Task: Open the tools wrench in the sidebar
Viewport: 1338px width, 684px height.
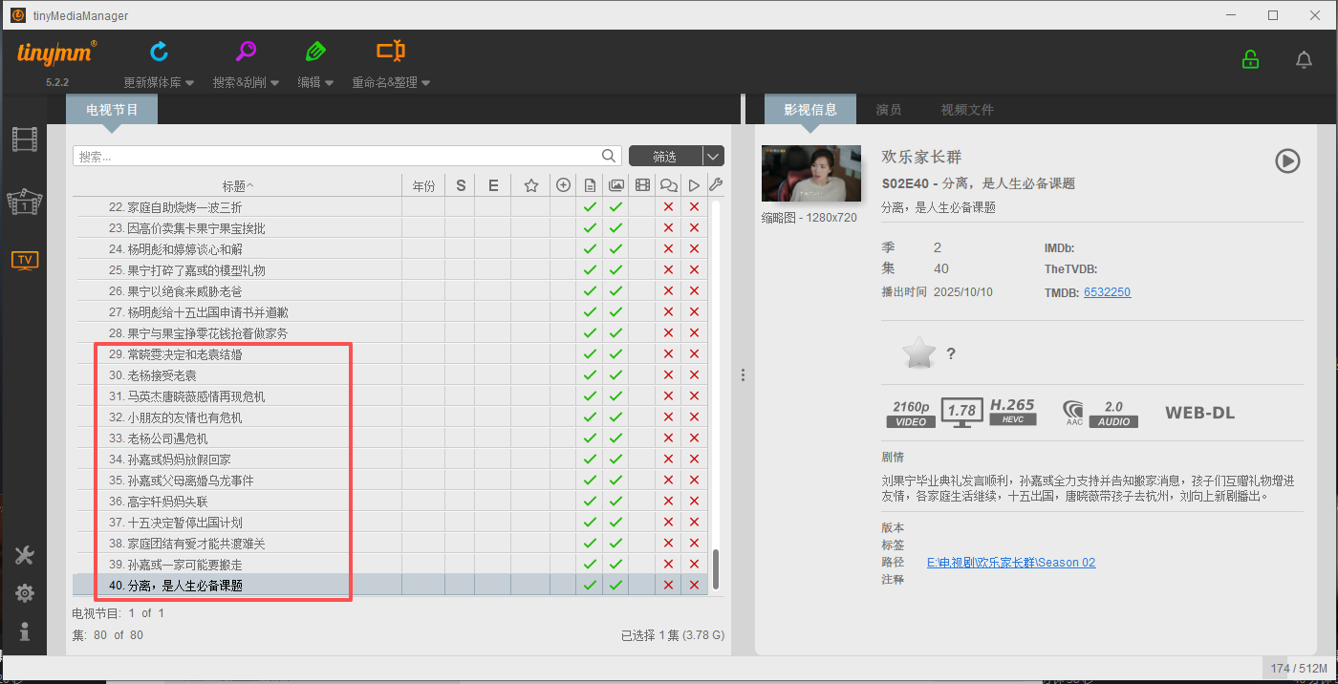Action: tap(24, 554)
